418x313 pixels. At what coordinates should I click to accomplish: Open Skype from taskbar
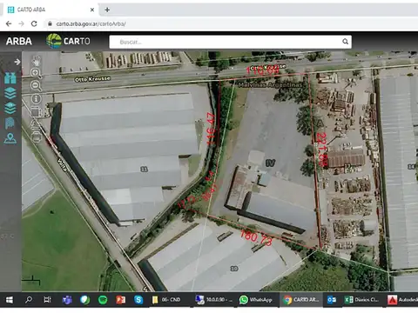pos(138,300)
